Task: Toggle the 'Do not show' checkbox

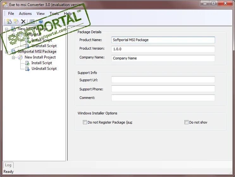Action: (x=186, y=122)
